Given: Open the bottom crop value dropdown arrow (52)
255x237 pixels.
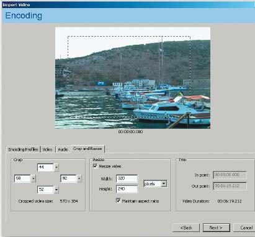Looking at the screenshot, I should (x=56, y=190).
